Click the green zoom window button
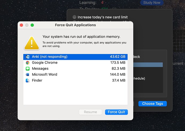The width and height of the screenshot is (185, 131). [x=32, y=25]
